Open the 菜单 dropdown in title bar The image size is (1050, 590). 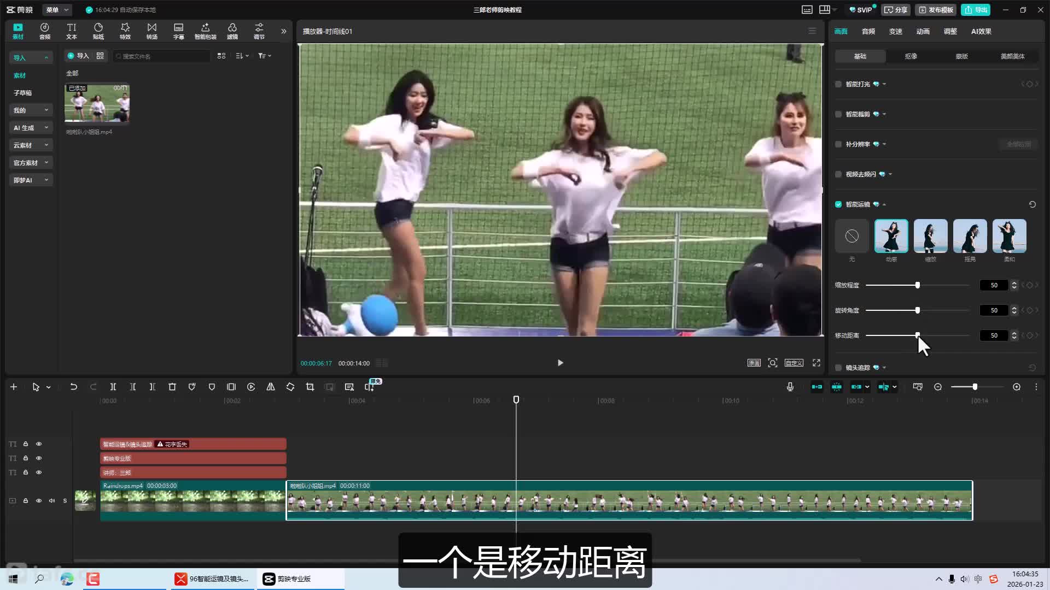point(57,10)
